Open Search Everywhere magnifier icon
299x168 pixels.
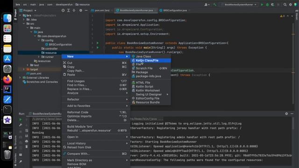coord(285,5)
